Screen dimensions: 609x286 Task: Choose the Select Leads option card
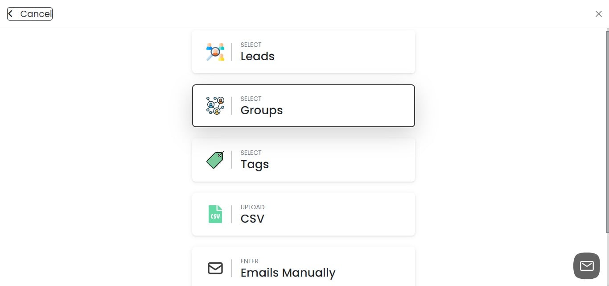click(303, 51)
